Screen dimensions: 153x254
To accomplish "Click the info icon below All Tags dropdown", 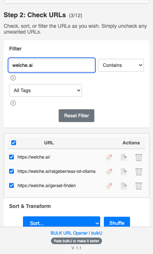I will point(13,103).
